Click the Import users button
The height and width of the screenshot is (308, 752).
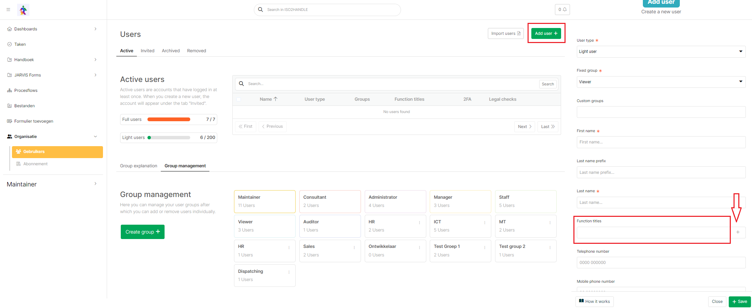pyautogui.click(x=505, y=33)
